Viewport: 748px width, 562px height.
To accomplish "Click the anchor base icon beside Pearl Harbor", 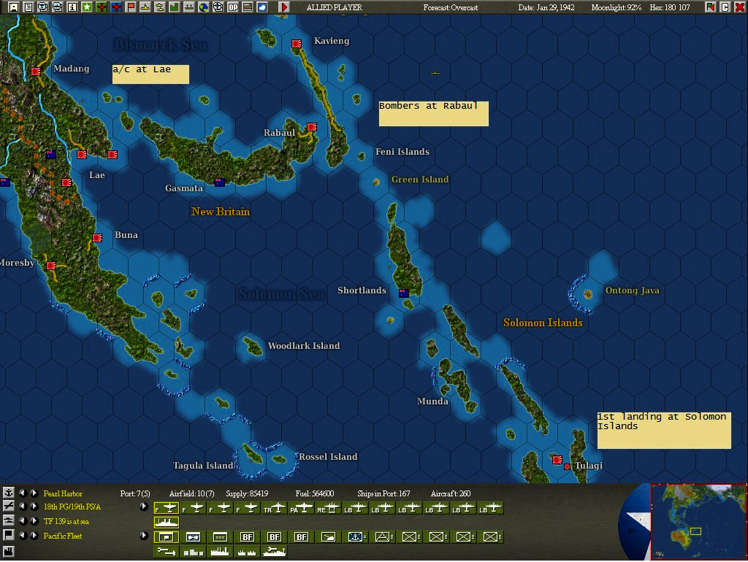I will (x=8, y=493).
